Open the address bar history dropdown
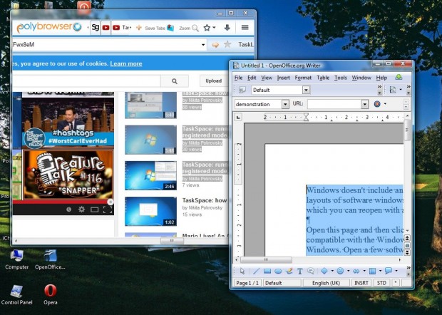 (203, 45)
